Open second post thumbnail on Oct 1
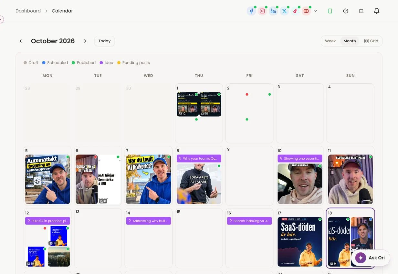 pyautogui.click(x=210, y=104)
